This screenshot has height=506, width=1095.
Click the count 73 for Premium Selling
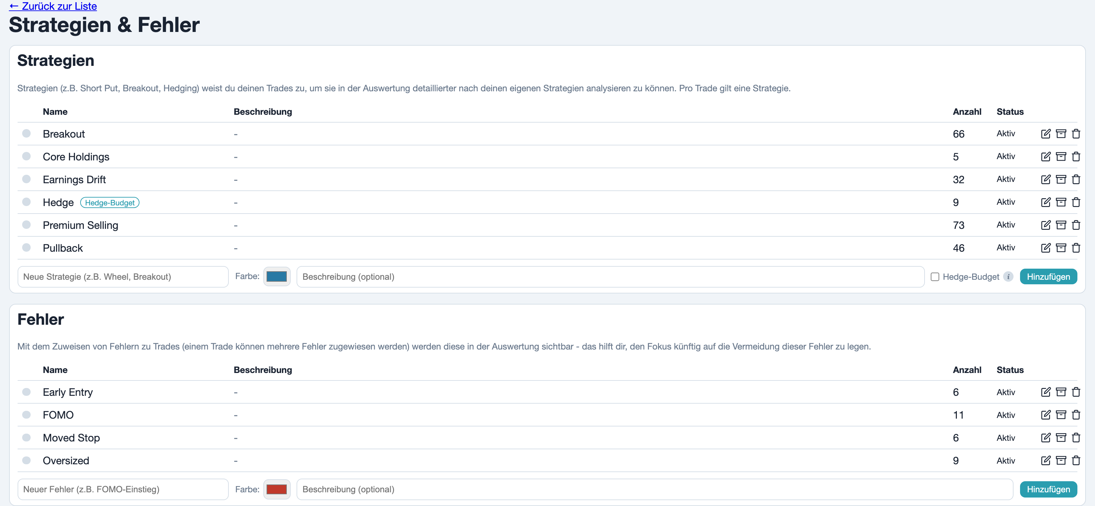pos(958,225)
